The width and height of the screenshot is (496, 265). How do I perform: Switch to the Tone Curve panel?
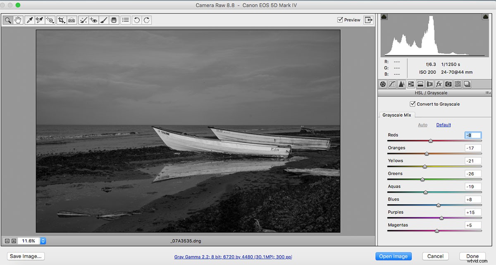(x=392, y=84)
